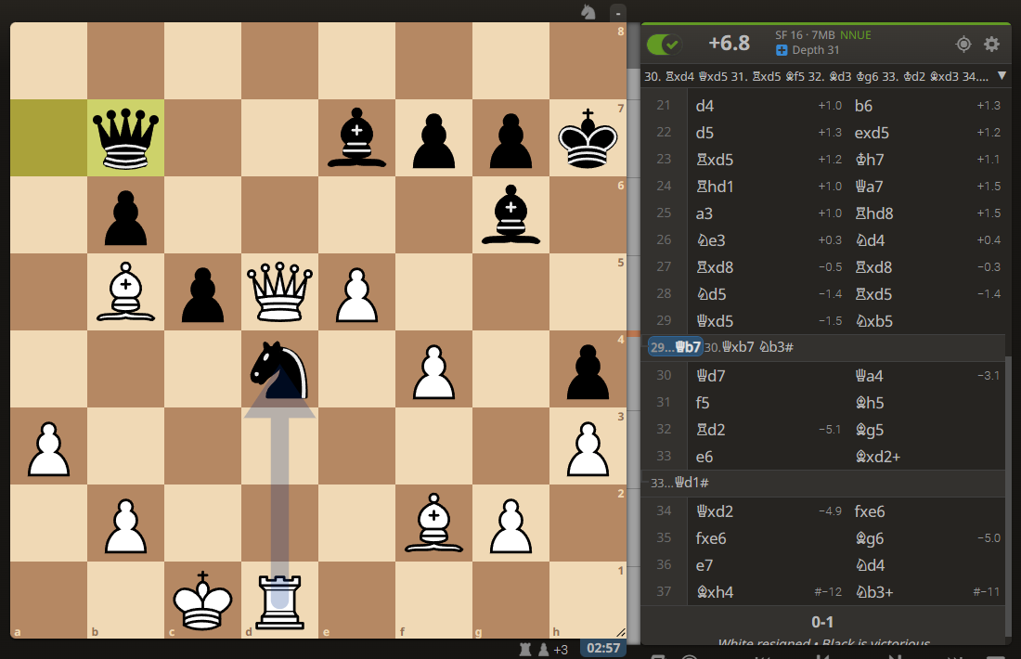Screen dimensions: 1021x659
Task: Open engine settings gear icon
Action: point(991,44)
